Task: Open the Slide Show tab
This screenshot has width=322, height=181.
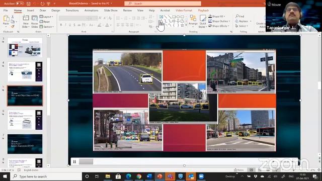Action: [111, 10]
